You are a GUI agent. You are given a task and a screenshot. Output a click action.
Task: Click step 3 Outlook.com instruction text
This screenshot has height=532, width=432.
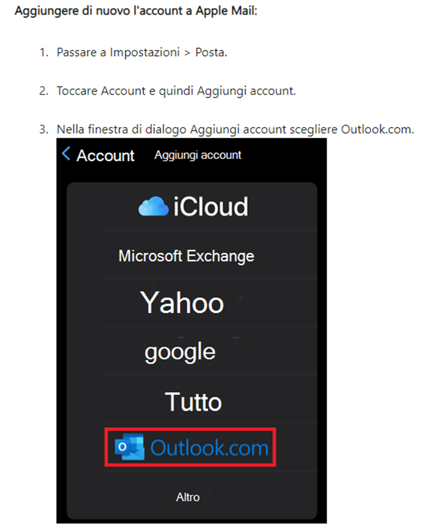[x=235, y=129]
